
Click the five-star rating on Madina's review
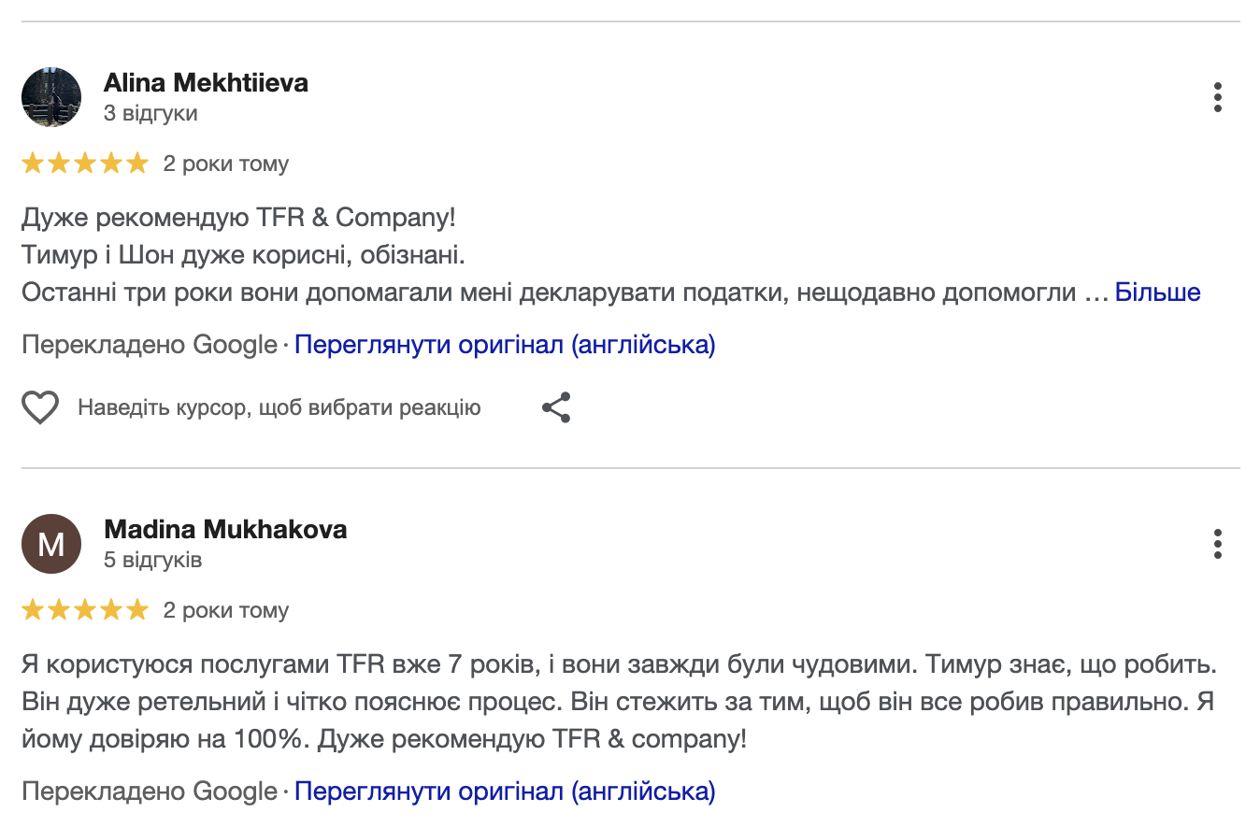[x=85, y=611]
